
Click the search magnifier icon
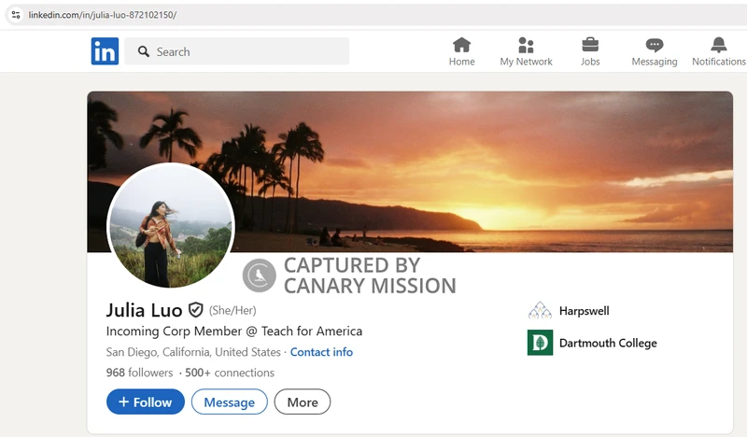[144, 51]
